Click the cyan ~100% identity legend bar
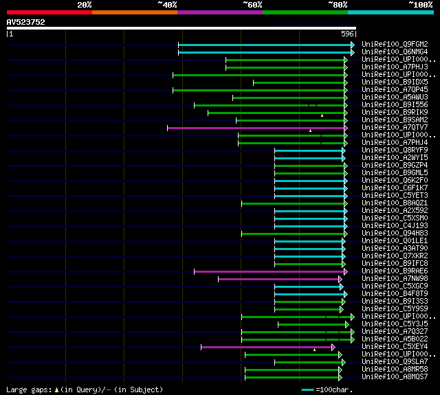440x395 pixels. coord(391,12)
